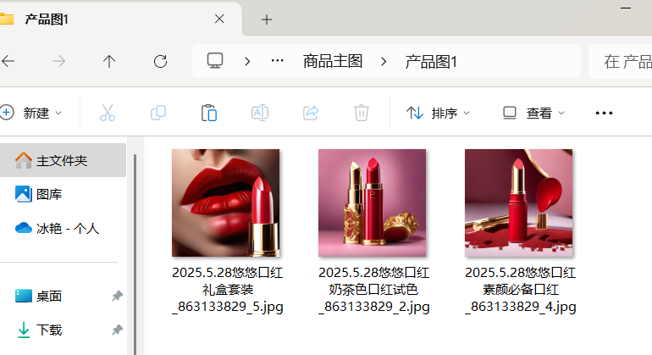Click the Forward navigation arrow

[x=58, y=62]
